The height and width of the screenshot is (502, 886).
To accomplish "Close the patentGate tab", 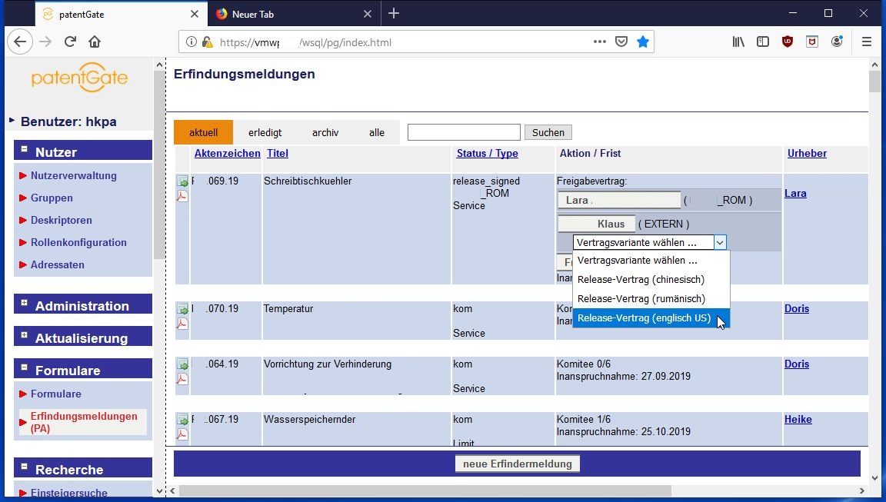I will (195, 14).
